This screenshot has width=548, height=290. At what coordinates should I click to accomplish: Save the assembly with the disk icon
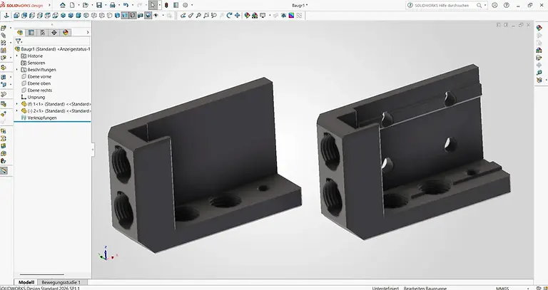[x=99, y=5]
